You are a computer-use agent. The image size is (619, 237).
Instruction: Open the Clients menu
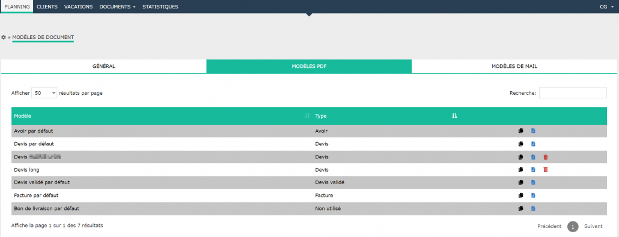47,7
